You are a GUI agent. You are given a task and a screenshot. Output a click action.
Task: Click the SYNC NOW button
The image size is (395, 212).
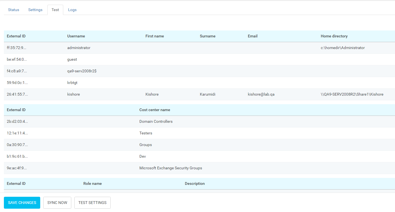tap(57, 203)
